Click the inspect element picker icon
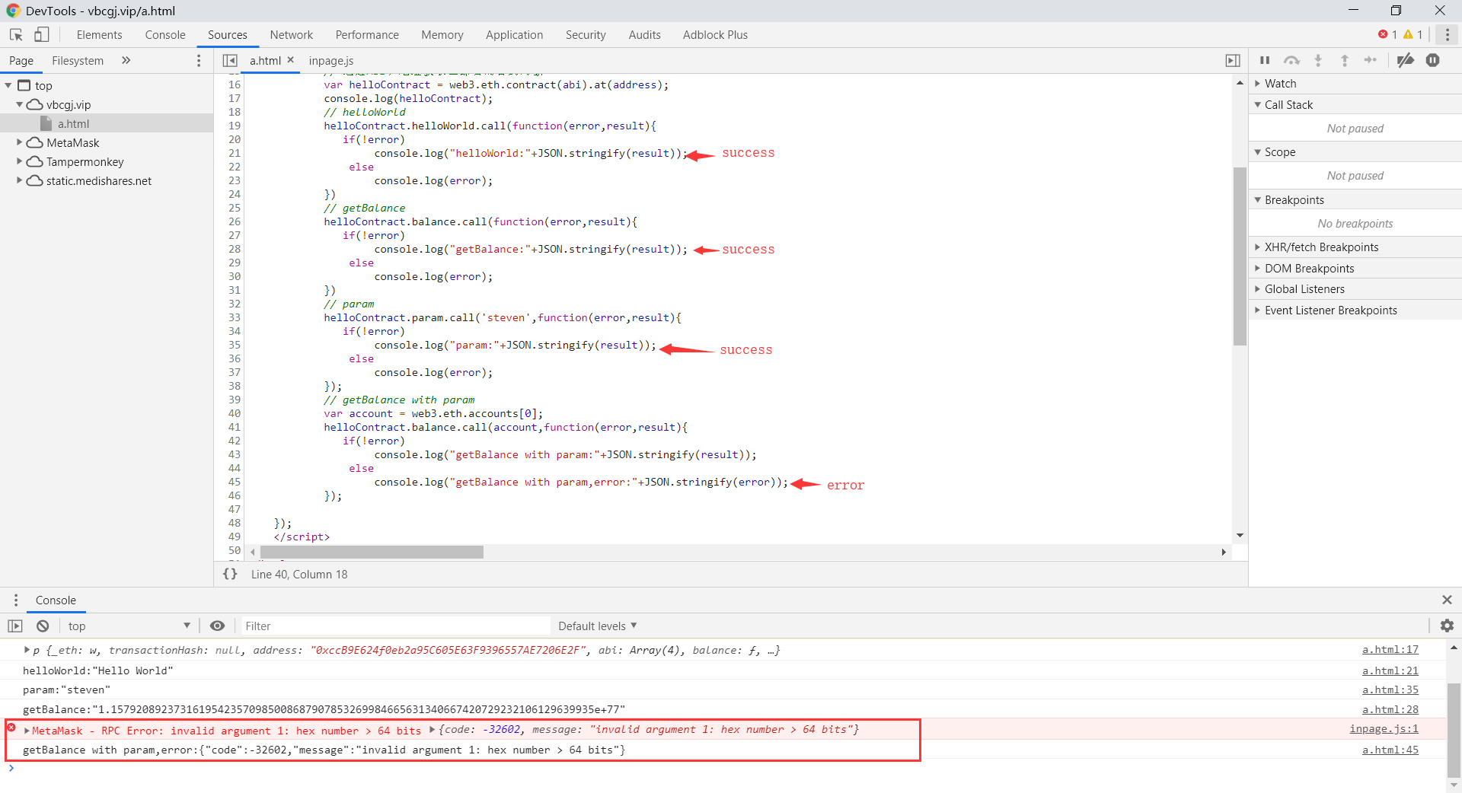The image size is (1462, 793). pos(15,34)
